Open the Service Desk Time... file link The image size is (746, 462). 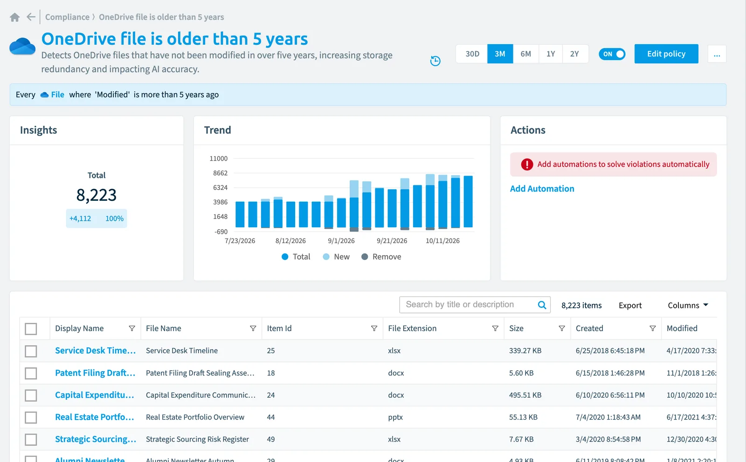tap(95, 351)
